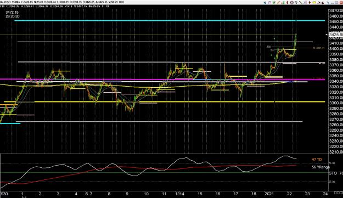Click the yellow rectangle toolbar icon

[x=314, y=2]
